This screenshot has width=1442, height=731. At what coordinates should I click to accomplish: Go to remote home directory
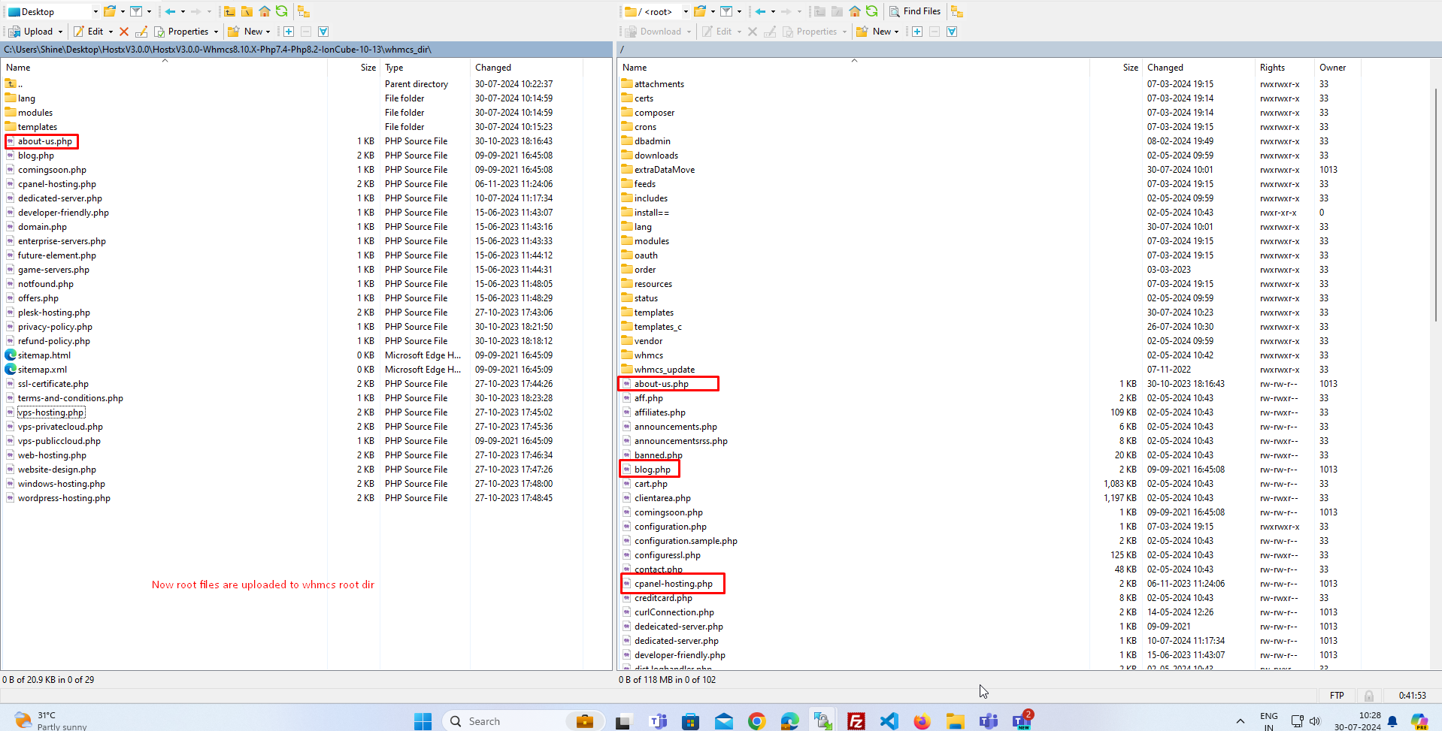tap(855, 11)
